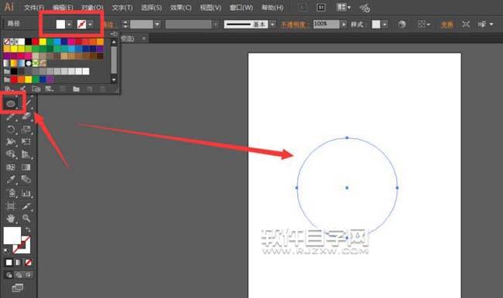
Task: Pick the yellow swatch in the top row
Action: click(43, 42)
